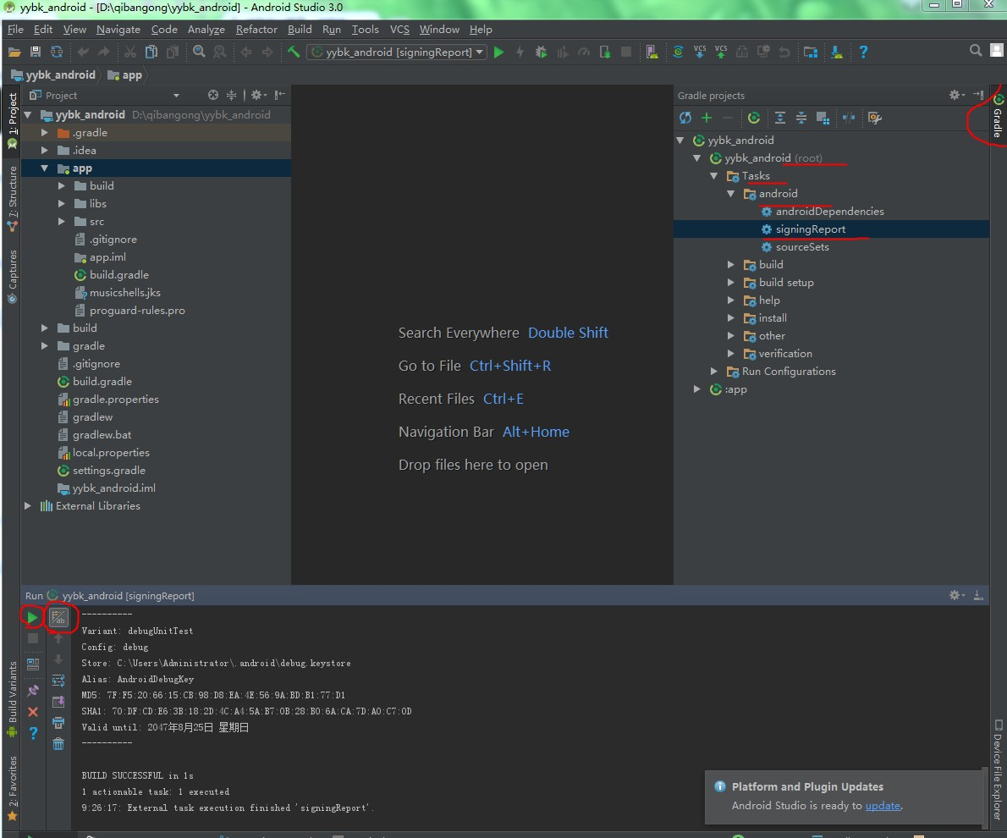Toggle the Gradle tool window side tab

998,117
